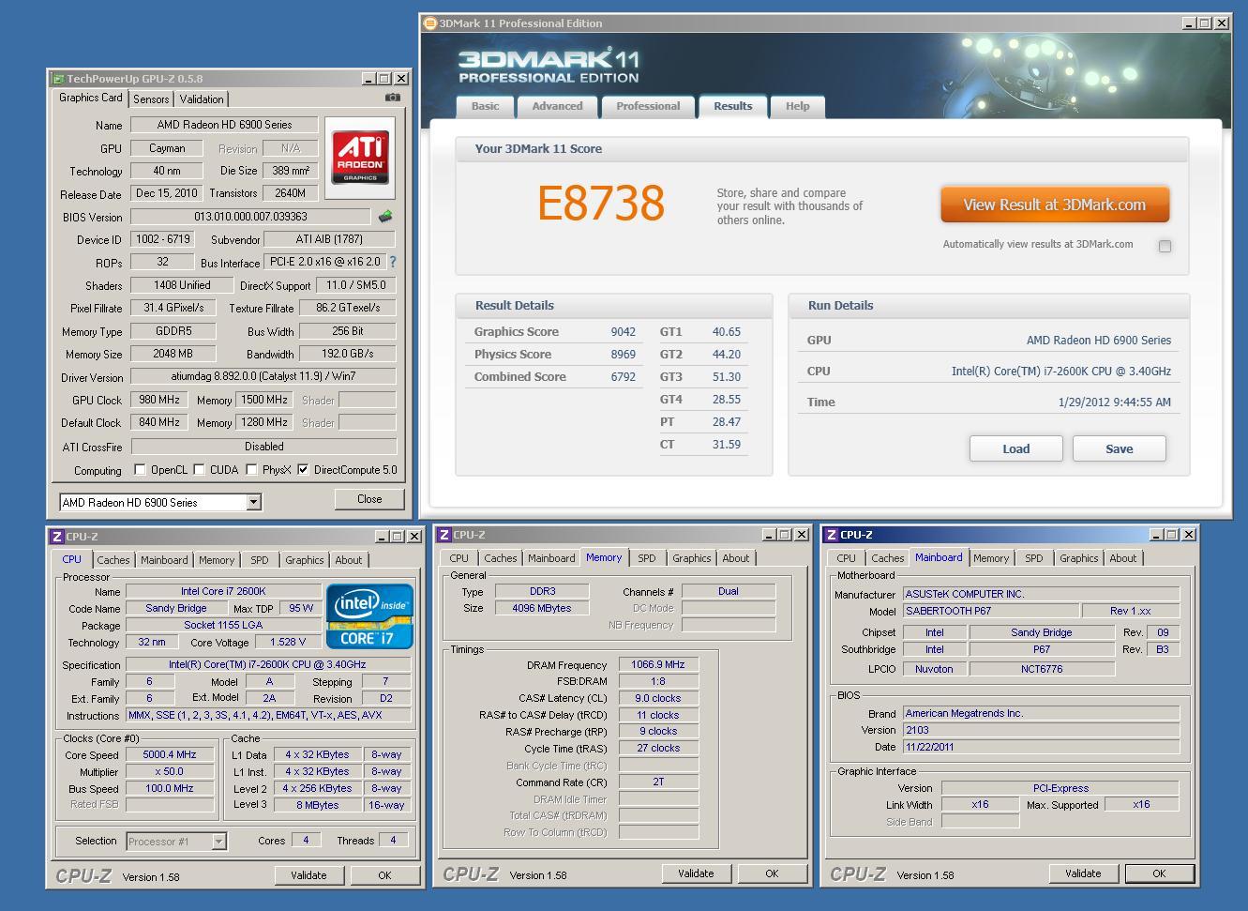This screenshot has width=1248, height=911.
Task: Enable the OpenCL checkbox in GPU-Z
Action: click(x=141, y=470)
